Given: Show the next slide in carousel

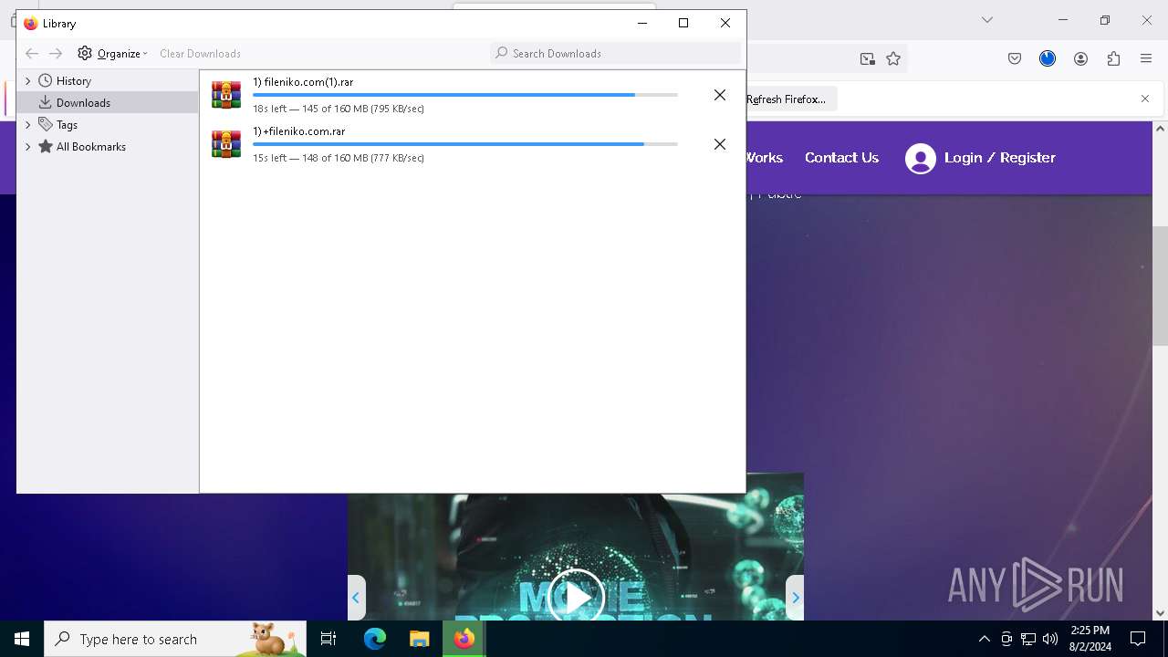Looking at the screenshot, I should 795,598.
